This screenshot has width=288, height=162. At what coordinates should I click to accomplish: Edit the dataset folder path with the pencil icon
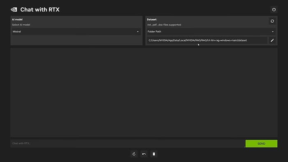[272, 40]
